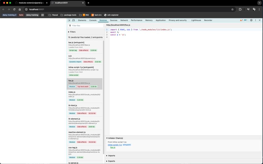
Task: Open the media controls icon
Action: point(248,9)
